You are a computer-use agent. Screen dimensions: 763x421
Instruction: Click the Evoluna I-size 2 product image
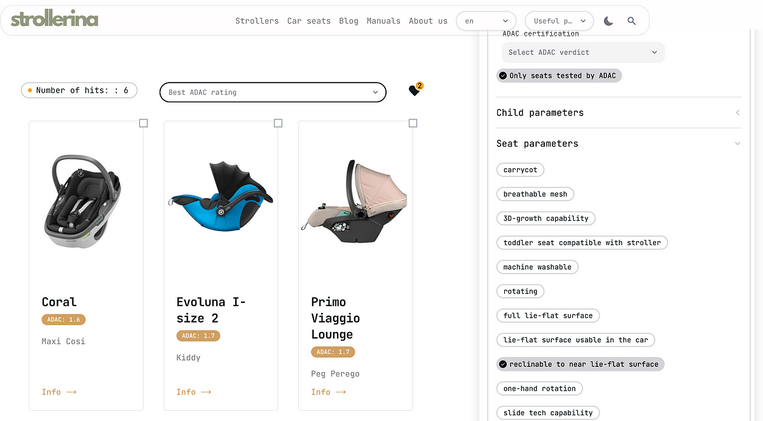point(220,194)
